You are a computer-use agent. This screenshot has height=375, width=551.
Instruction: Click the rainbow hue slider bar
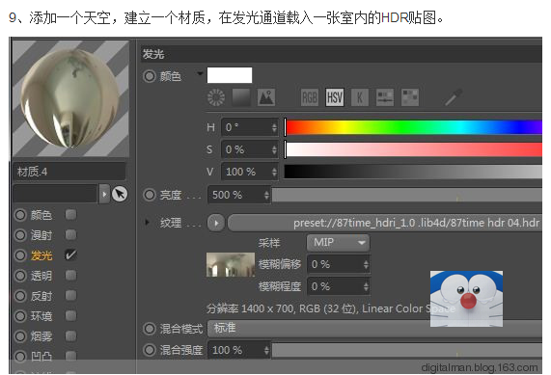(413, 127)
